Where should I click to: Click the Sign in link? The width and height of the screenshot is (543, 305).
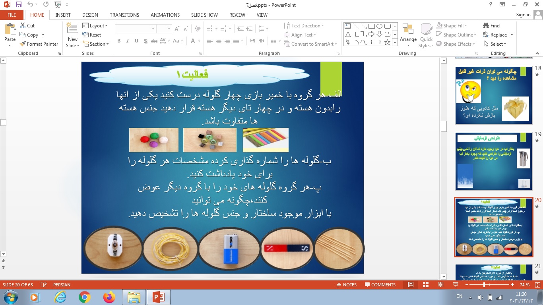point(523,15)
